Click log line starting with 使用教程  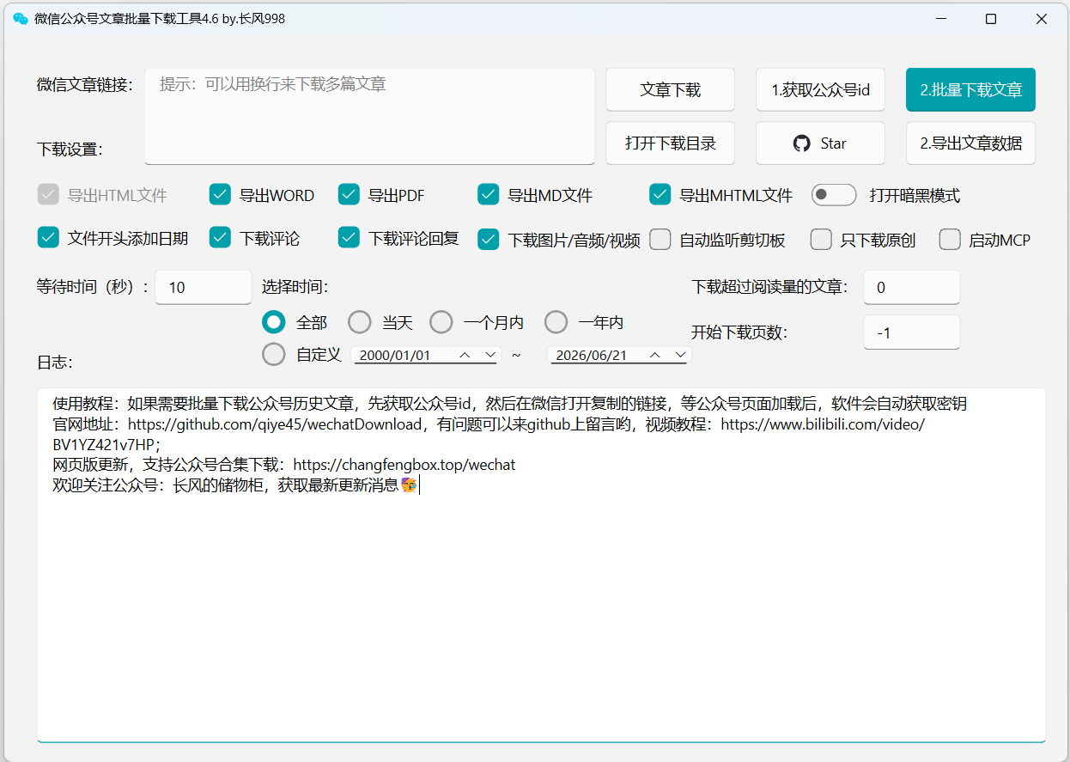click(x=510, y=404)
